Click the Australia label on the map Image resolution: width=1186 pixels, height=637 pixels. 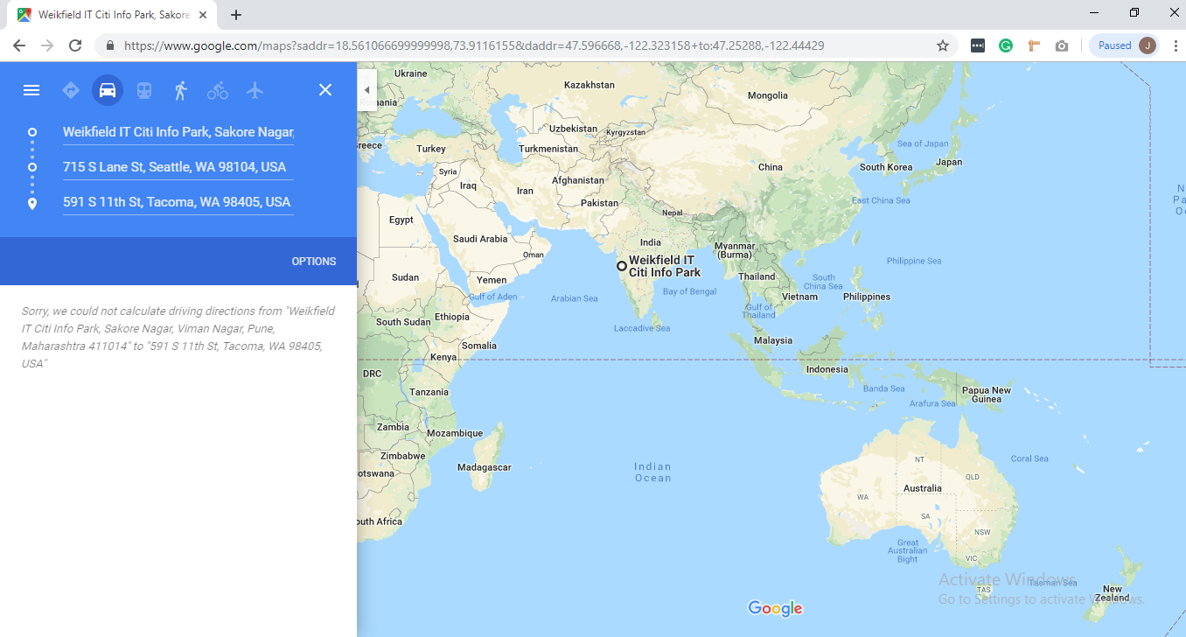point(923,488)
